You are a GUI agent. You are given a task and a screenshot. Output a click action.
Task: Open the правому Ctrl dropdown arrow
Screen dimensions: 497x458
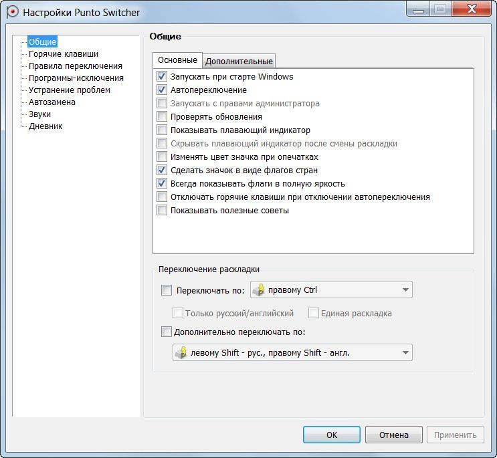(x=405, y=290)
